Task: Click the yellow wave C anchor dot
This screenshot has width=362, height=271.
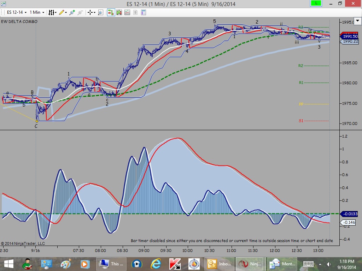Action: click(37, 121)
